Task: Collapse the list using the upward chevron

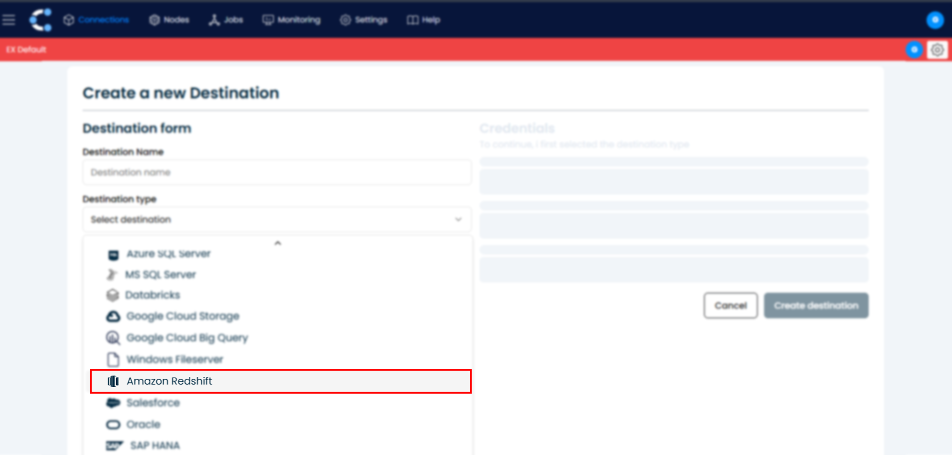Action: pos(278,243)
